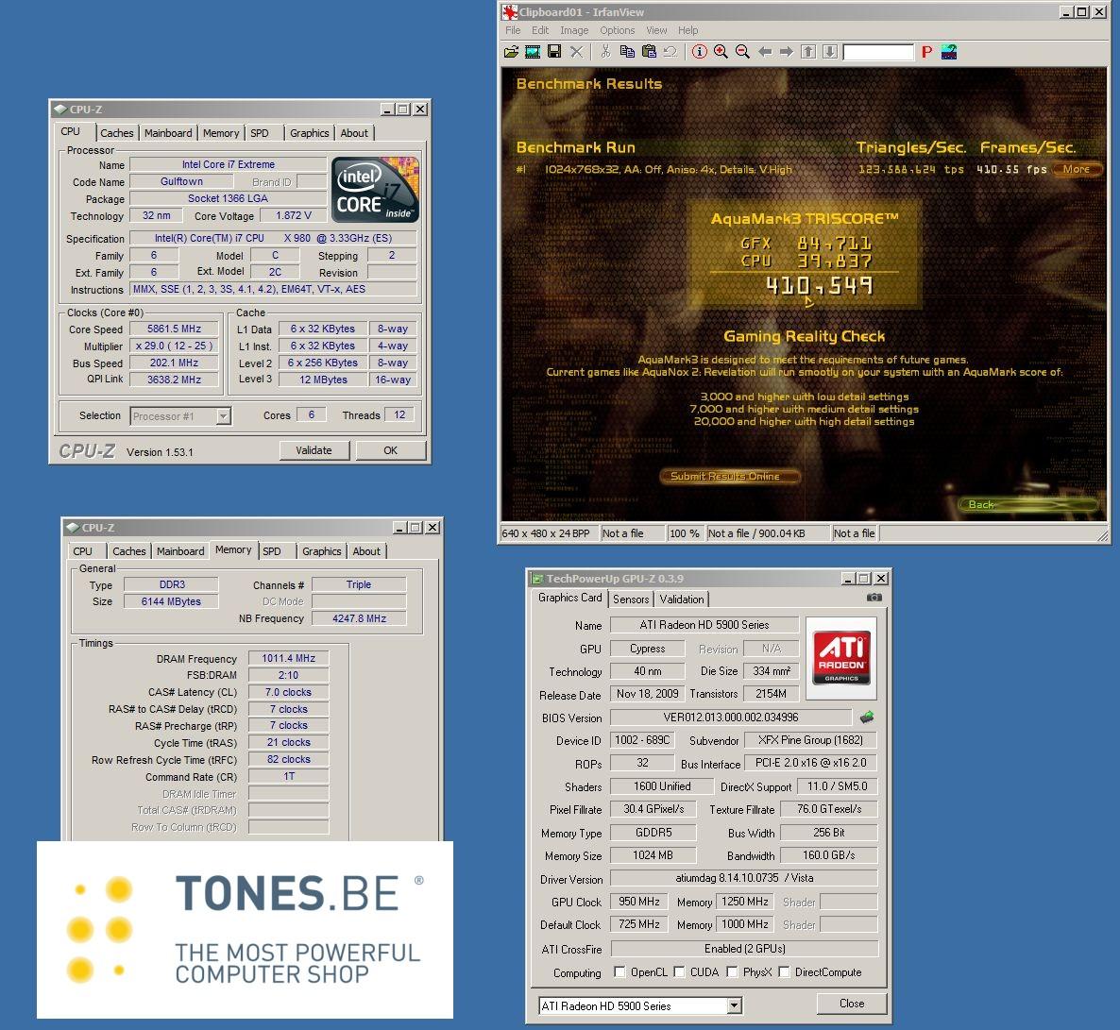Click the Core Voltage value 1.872 V

pyautogui.click(x=294, y=215)
